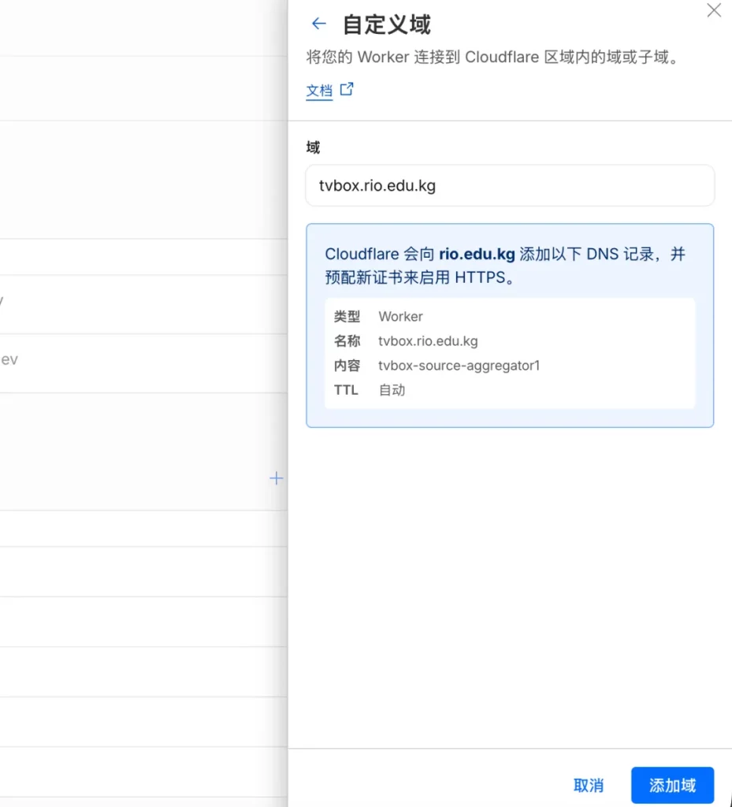
Task: Click the TTL label in DNS record
Action: click(x=346, y=390)
